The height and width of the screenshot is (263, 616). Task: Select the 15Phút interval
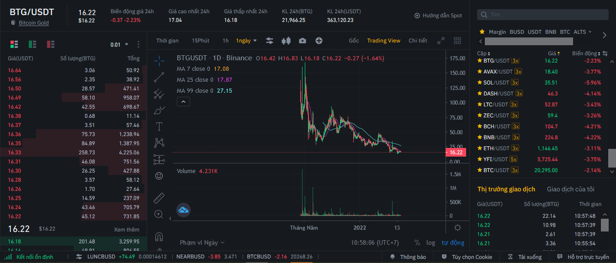pyautogui.click(x=201, y=41)
